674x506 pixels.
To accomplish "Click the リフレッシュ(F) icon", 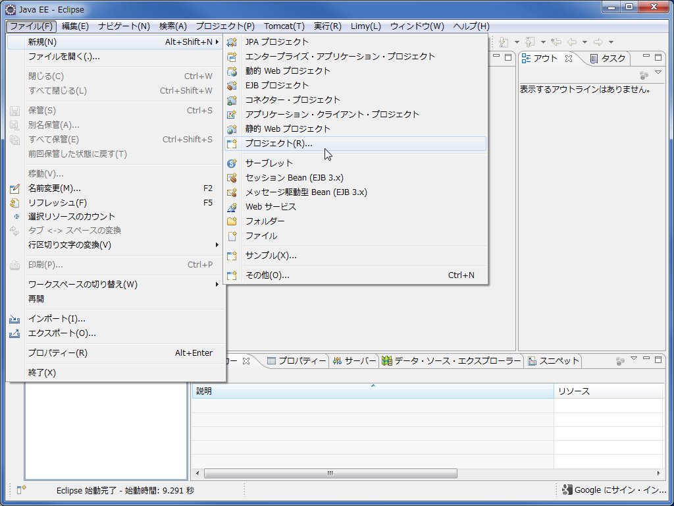I will click(x=14, y=203).
